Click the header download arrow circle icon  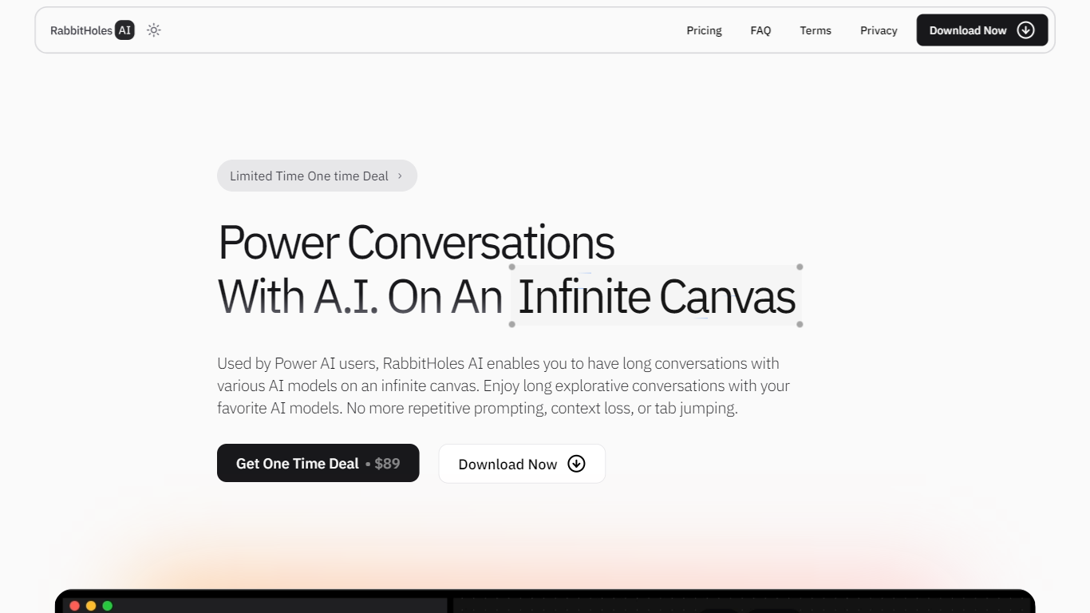tap(1026, 30)
